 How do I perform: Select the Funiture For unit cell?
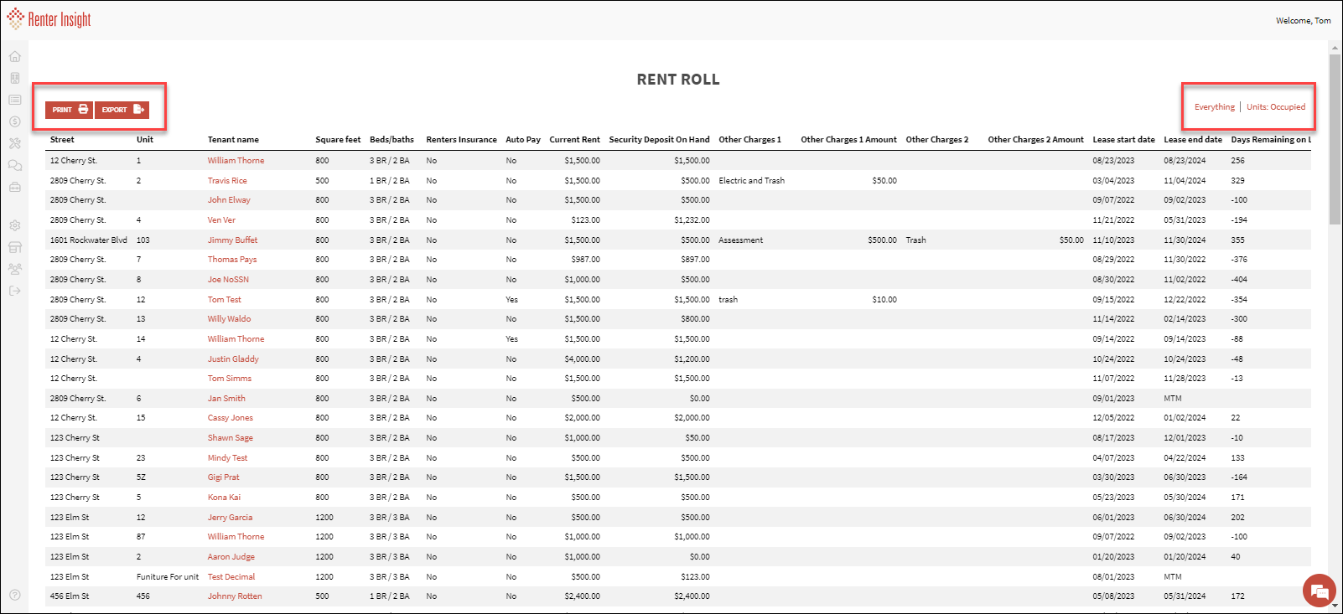tap(168, 576)
